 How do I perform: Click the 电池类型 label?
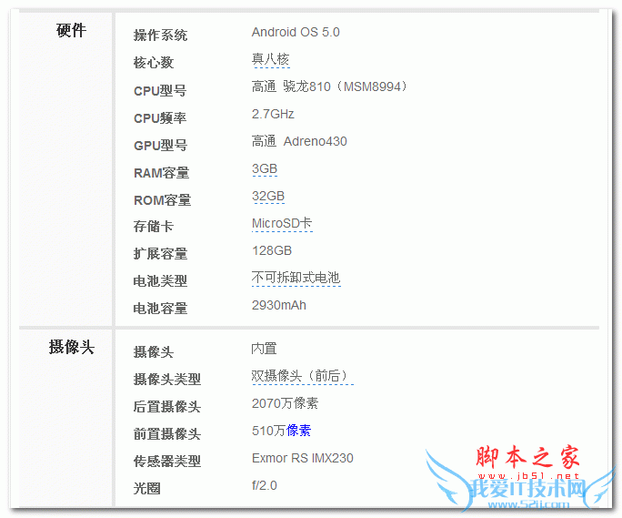click(160, 280)
